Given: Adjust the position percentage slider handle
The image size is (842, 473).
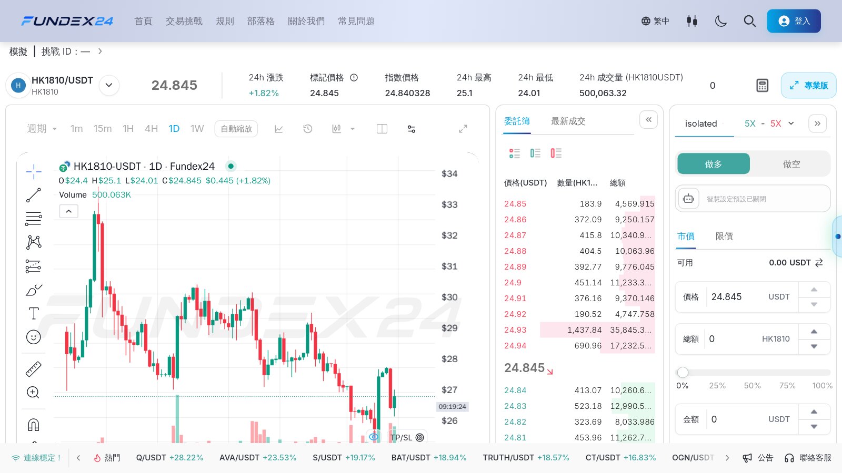Looking at the screenshot, I should click(683, 372).
